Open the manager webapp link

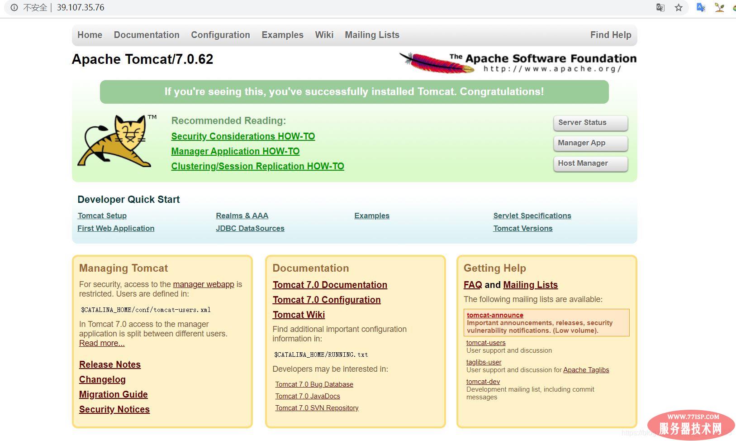[x=204, y=284]
